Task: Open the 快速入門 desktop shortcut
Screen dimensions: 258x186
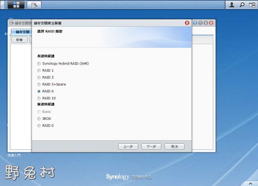Action: coord(14,155)
